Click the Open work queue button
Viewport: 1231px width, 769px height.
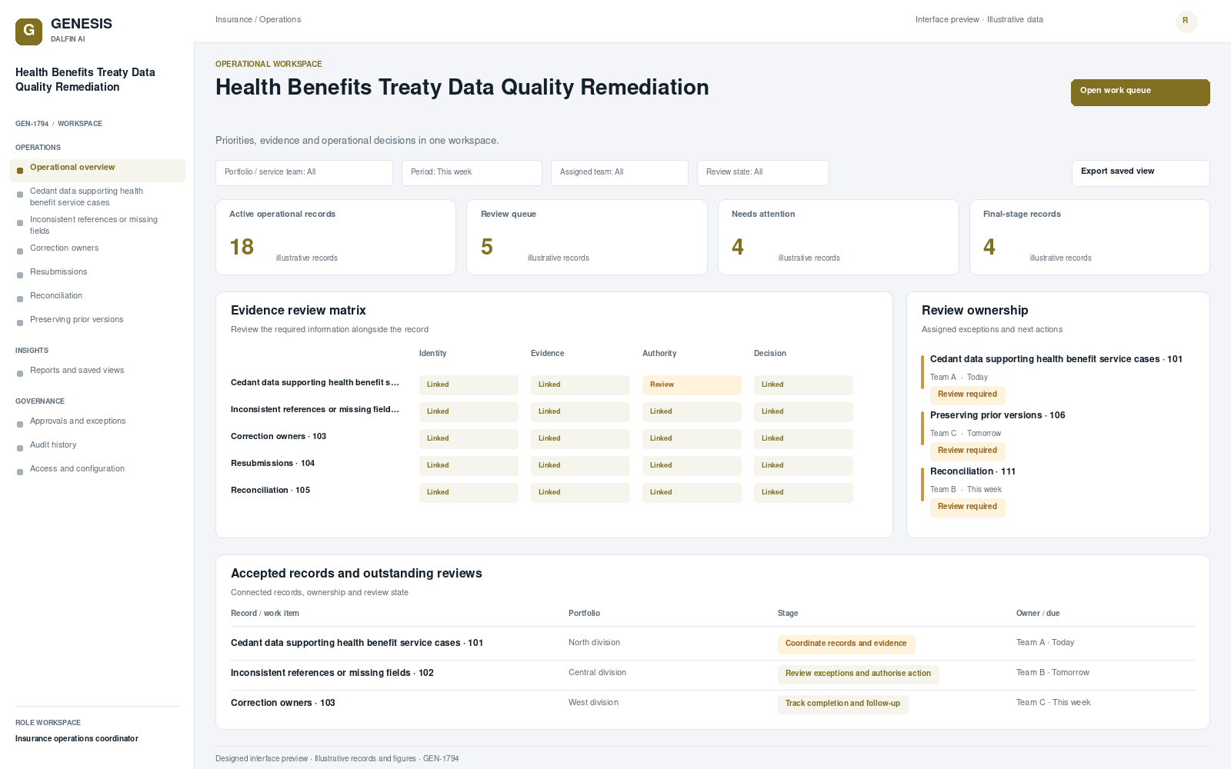1140,92
